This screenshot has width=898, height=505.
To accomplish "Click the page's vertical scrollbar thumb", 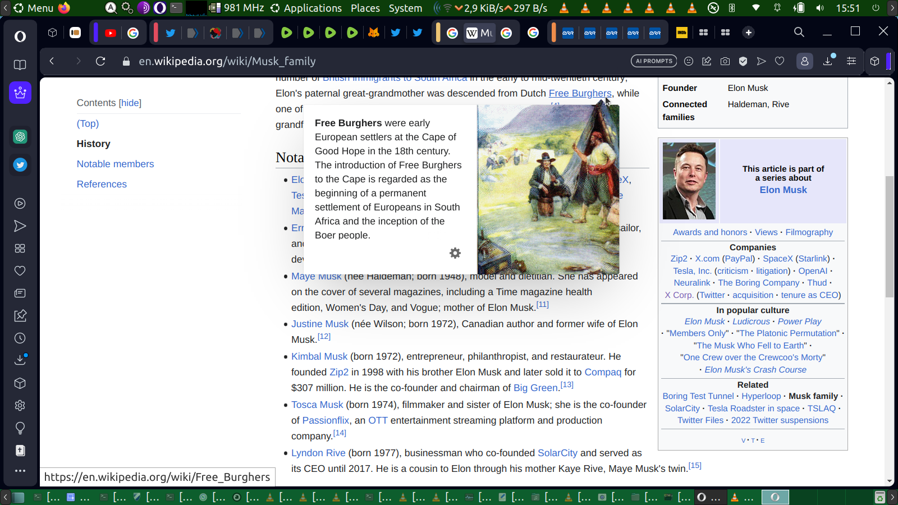I will (890, 236).
